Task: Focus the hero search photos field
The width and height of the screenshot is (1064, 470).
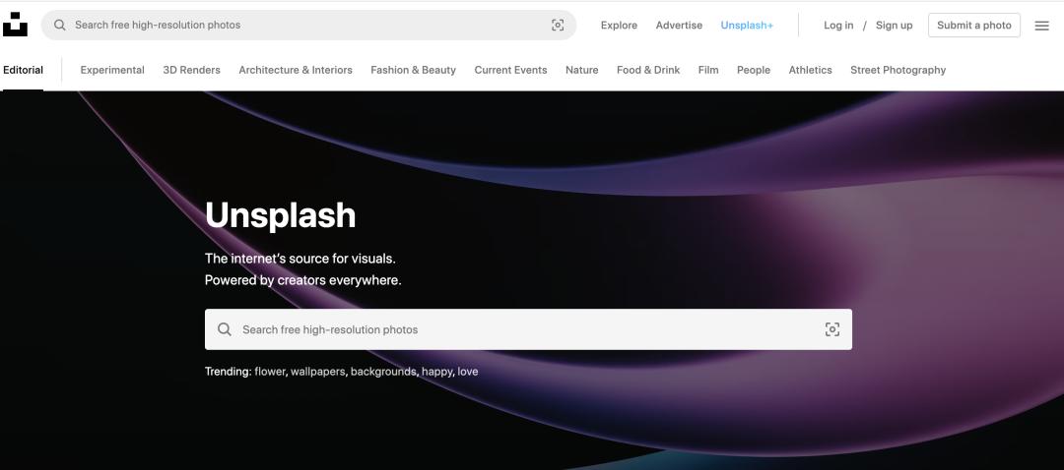Action: pyautogui.click(x=522, y=329)
